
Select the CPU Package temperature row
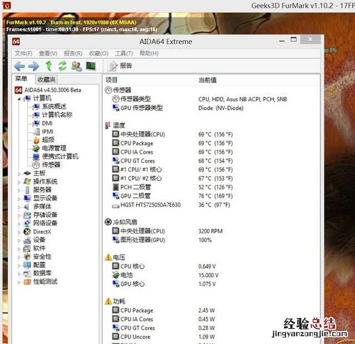(136, 143)
